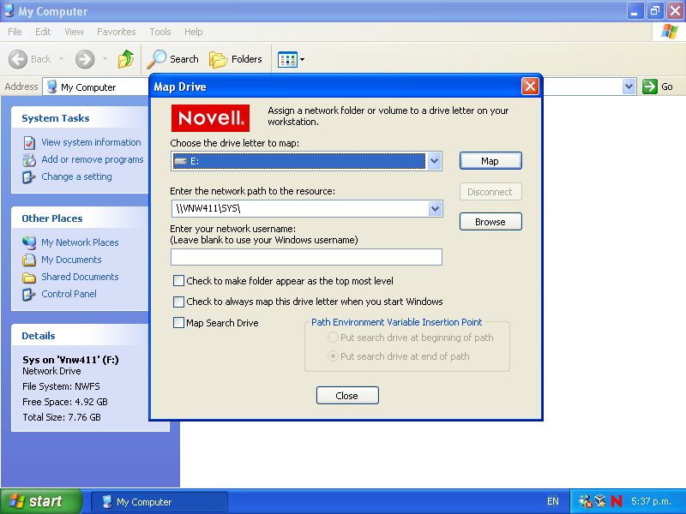686x514 pixels.
Task: Click 'Free Space: 4.92 GB' text
Action: point(65,402)
